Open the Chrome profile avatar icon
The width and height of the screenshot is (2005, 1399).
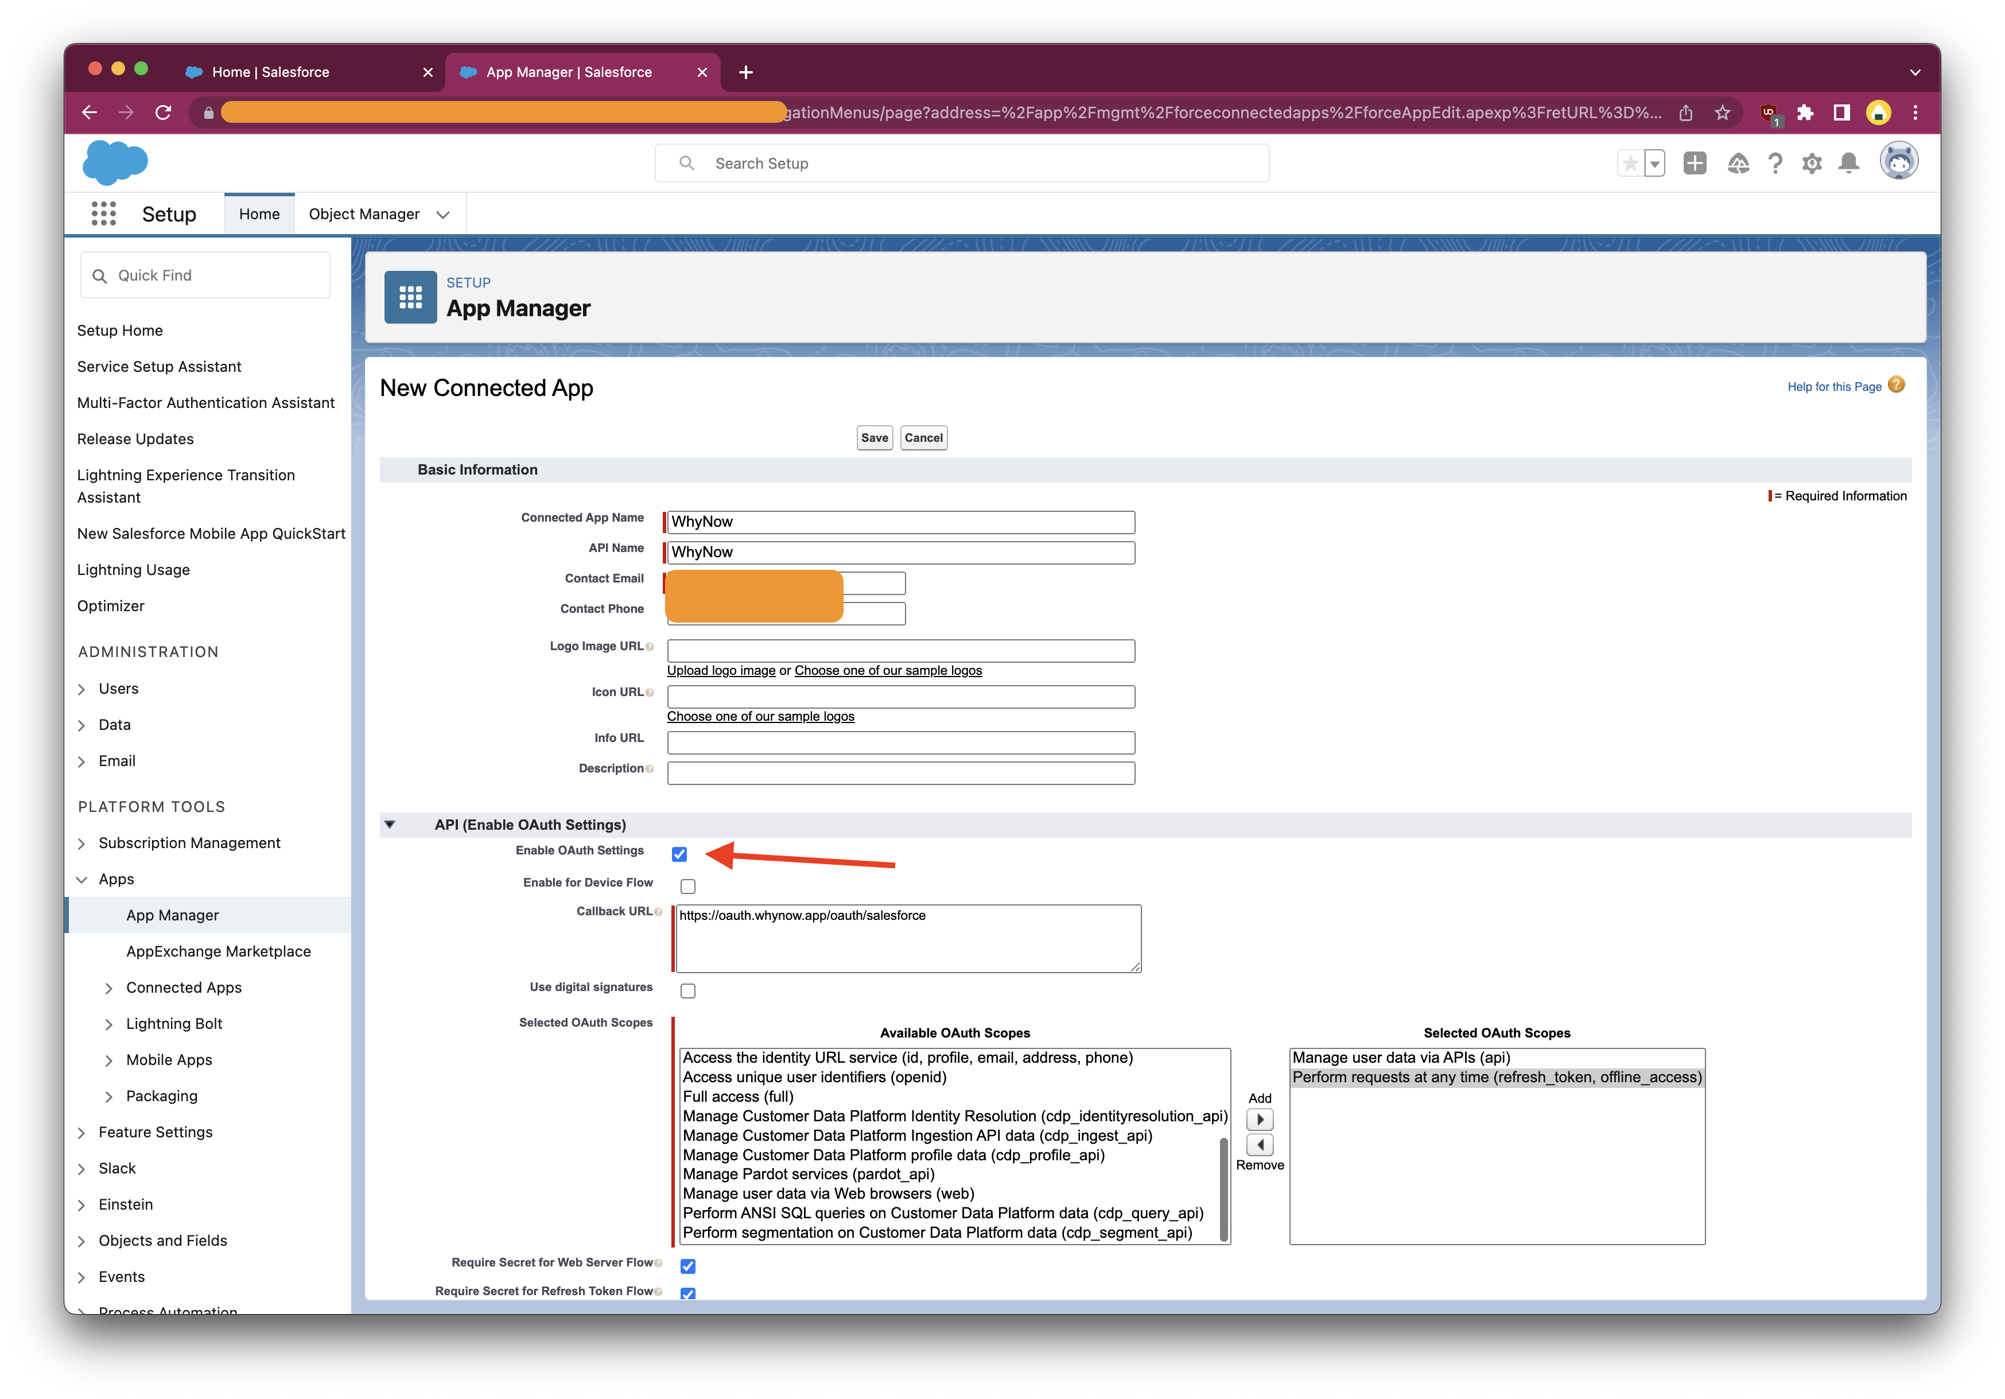(1878, 112)
